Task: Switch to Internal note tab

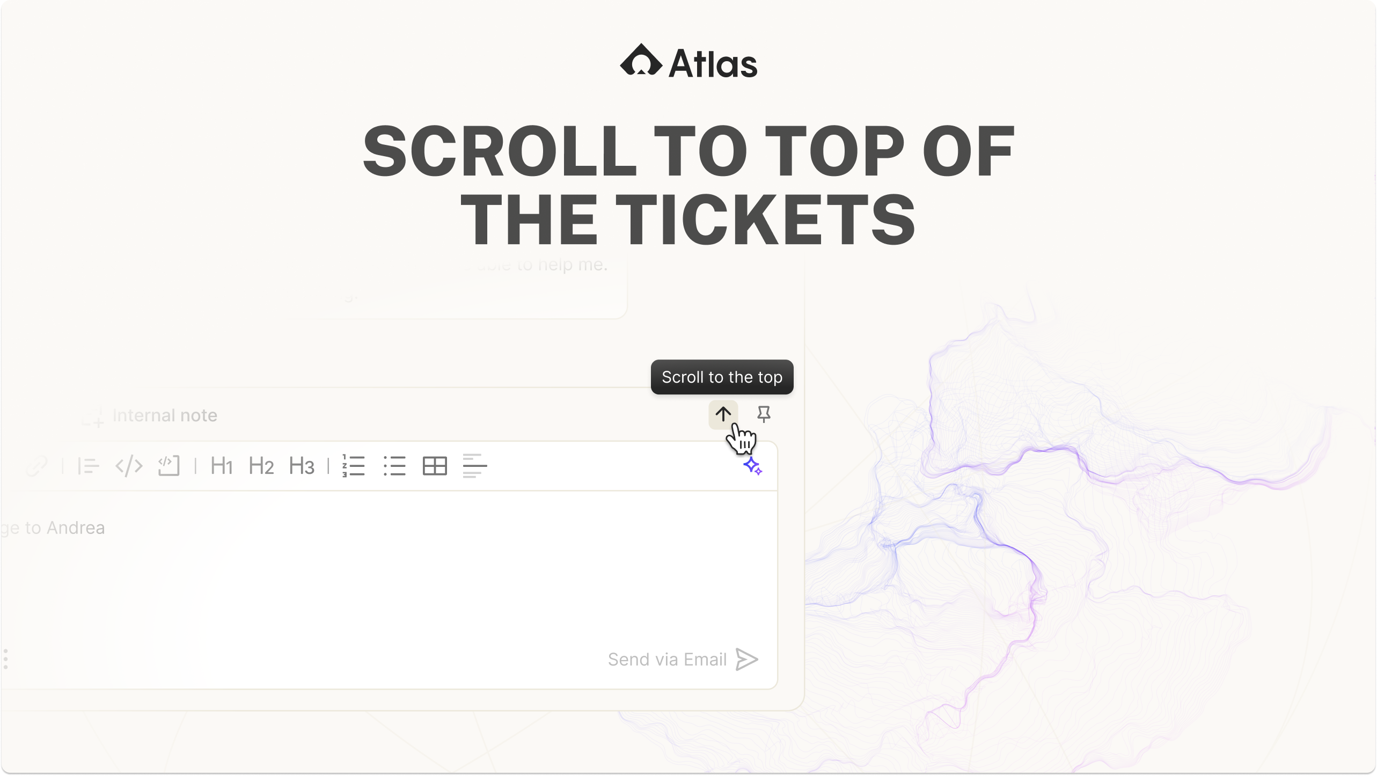Action: (x=164, y=415)
